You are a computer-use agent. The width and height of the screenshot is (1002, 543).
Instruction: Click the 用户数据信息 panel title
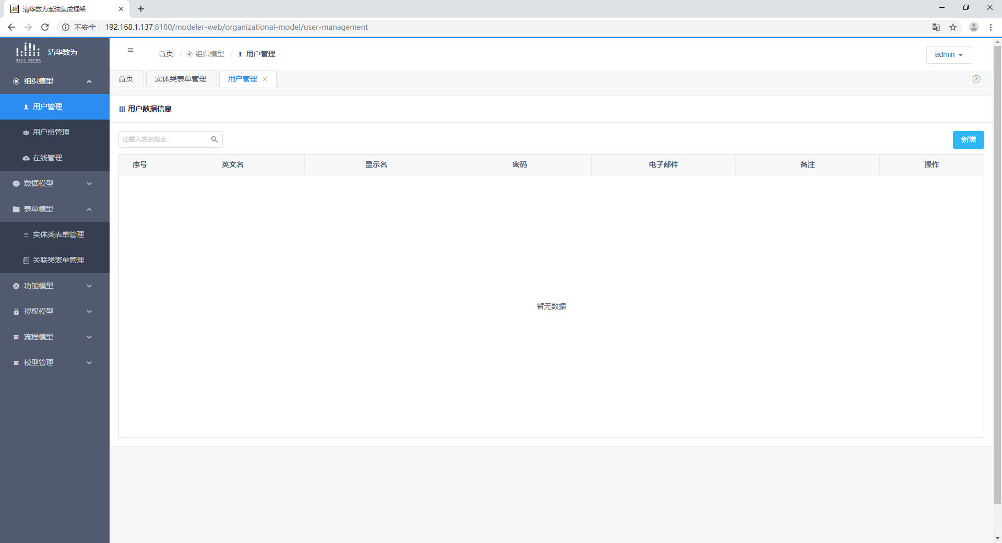click(x=150, y=109)
